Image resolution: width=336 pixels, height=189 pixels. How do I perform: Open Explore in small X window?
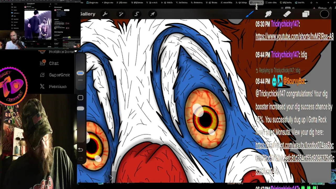tap(14, 10)
